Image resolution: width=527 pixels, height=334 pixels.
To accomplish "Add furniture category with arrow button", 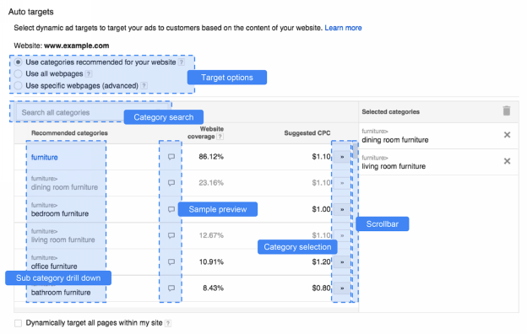I will point(342,157).
